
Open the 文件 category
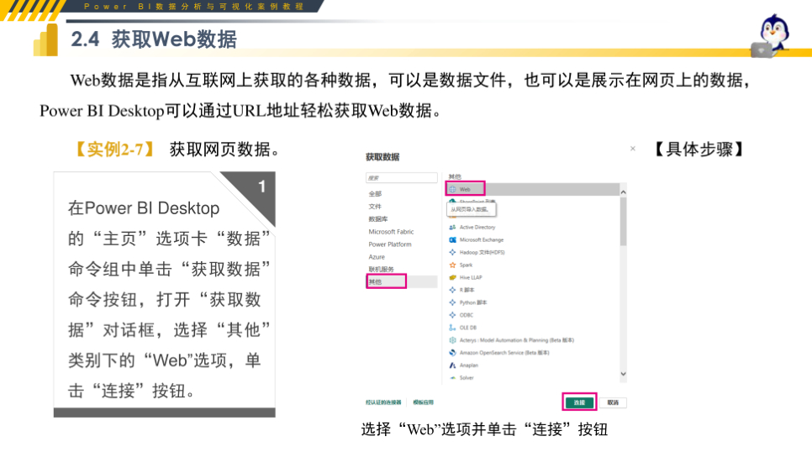[375, 207]
